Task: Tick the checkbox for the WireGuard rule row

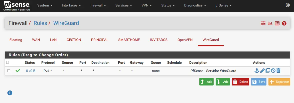Action: pos(9,71)
